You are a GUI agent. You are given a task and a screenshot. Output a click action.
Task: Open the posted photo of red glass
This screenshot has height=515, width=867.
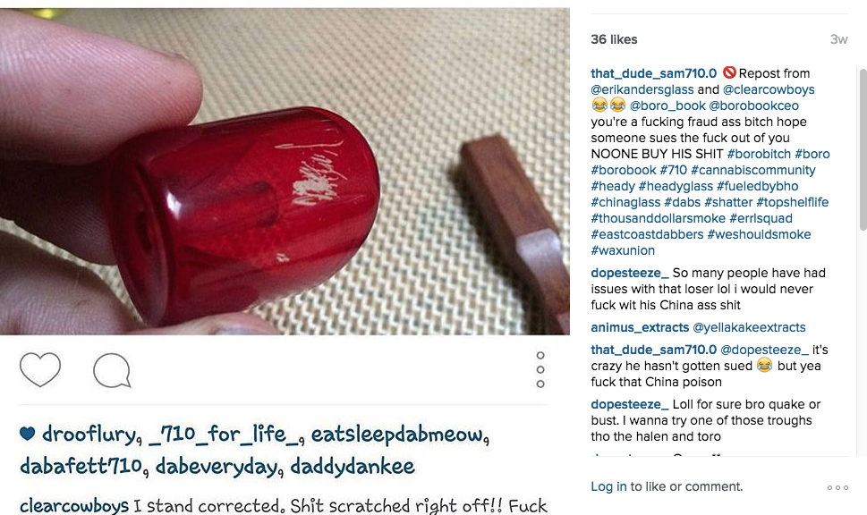point(285,172)
